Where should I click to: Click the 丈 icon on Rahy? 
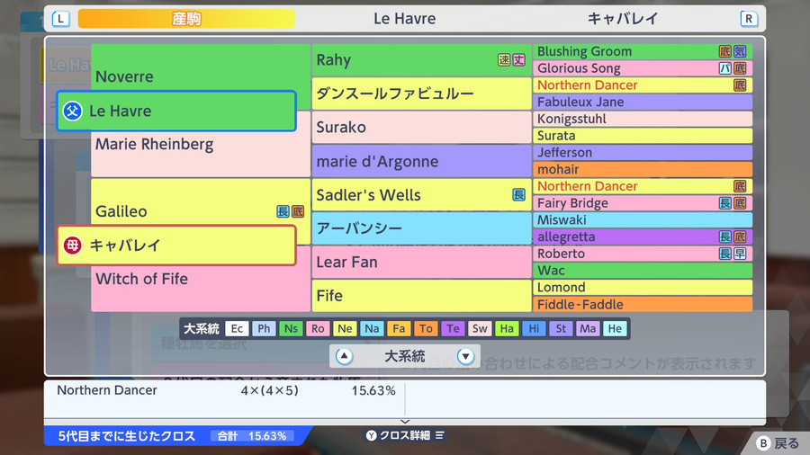518,60
